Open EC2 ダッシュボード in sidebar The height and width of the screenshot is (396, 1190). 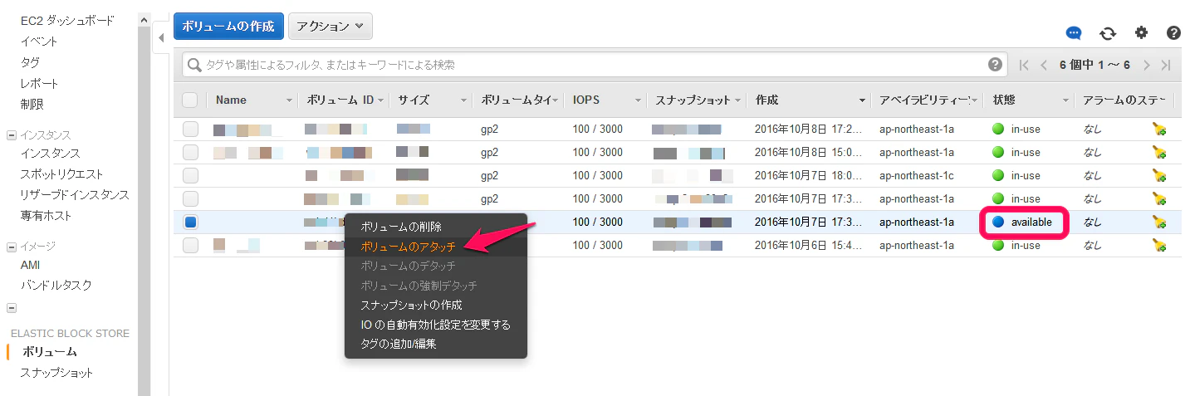click(x=68, y=20)
